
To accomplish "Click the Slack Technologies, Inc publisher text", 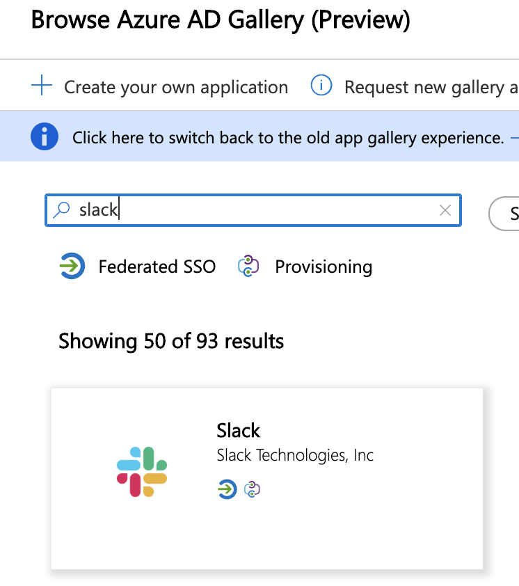I will [295, 456].
